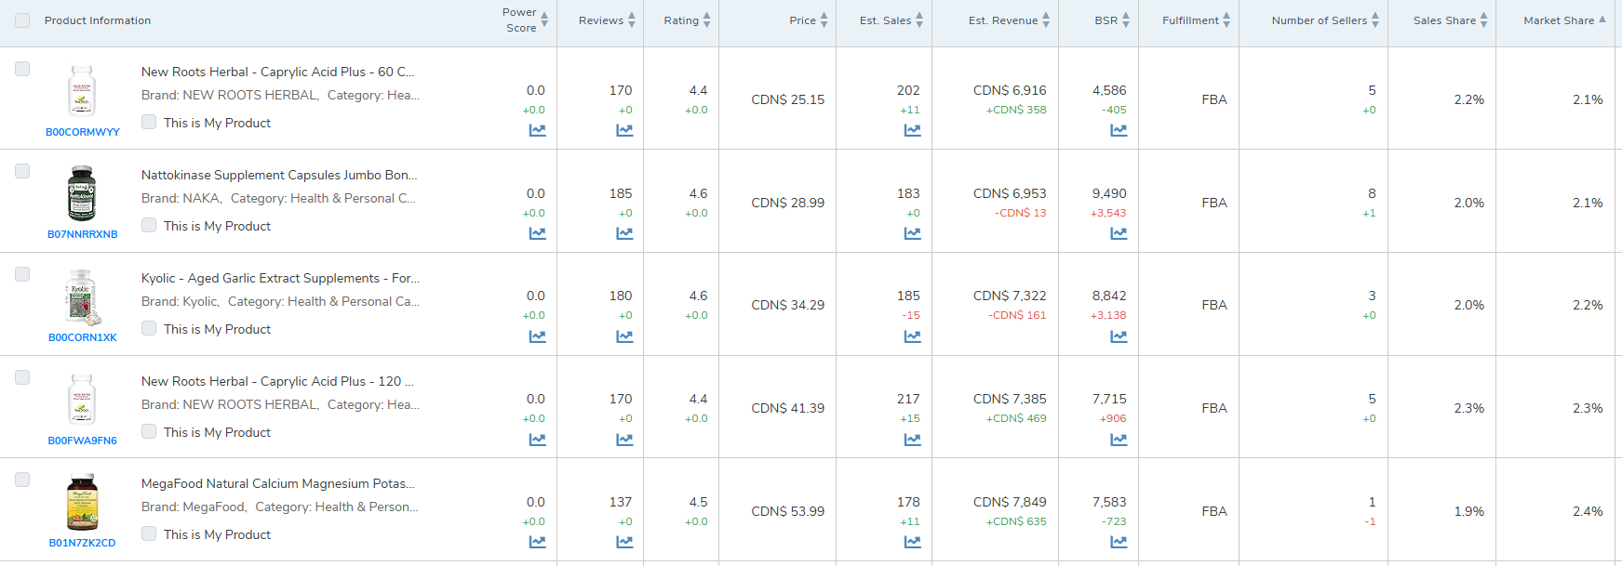Sort by Fulfillment column header

(1195, 20)
